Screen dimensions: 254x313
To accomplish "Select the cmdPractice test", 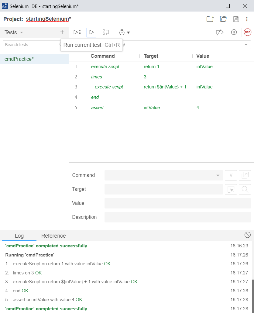I will [35, 59].
